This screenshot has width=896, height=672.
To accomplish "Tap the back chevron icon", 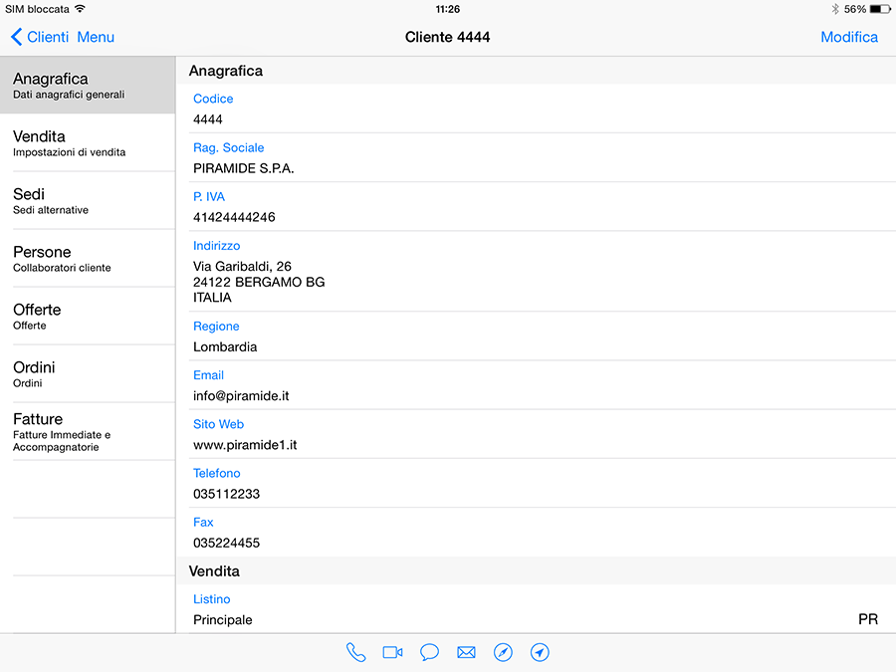I will click(17, 37).
